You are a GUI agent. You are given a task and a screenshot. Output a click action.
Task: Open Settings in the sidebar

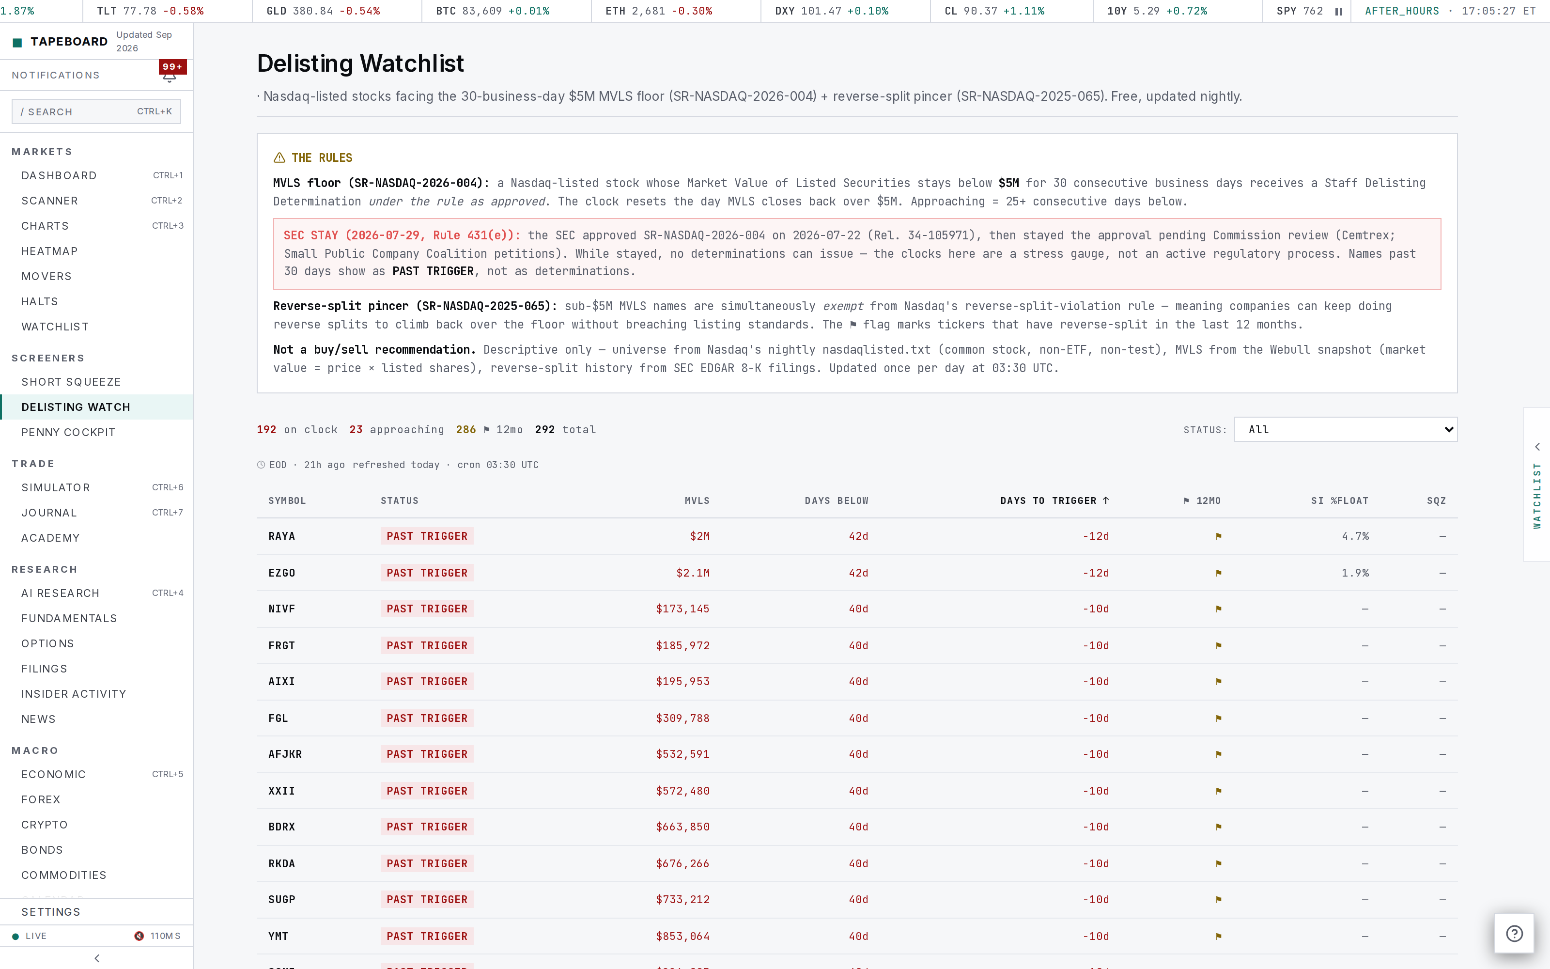click(x=97, y=912)
